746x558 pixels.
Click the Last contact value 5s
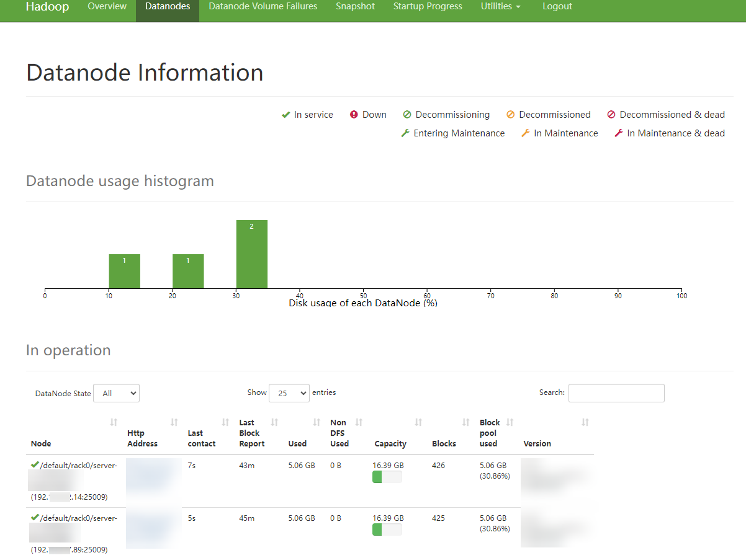[192, 518]
